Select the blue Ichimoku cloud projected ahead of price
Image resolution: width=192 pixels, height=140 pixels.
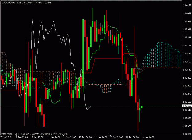point(162,55)
